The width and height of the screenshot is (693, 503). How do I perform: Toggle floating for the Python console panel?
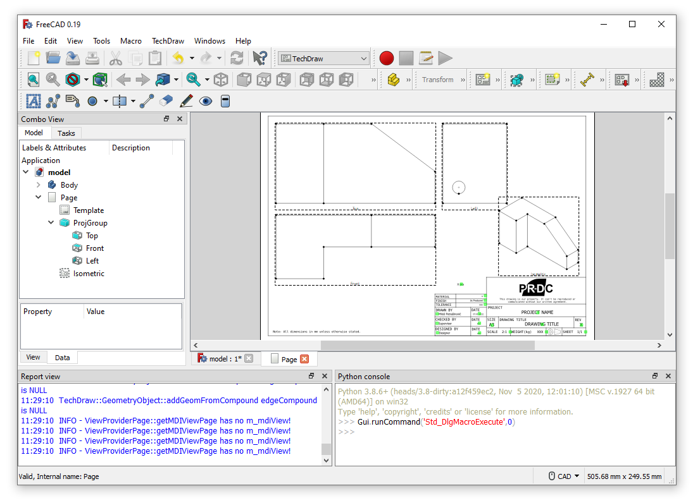pyautogui.click(x=655, y=376)
